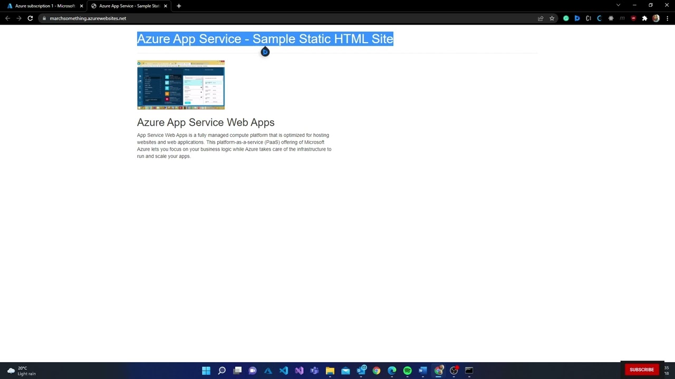Open the Grammarly extension
The height and width of the screenshot is (379, 675).
click(x=566, y=18)
